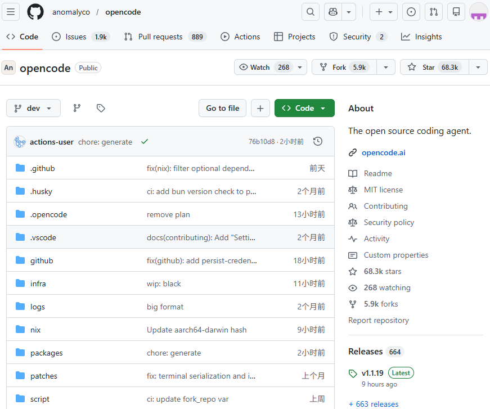This screenshot has height=409, width=490.
Task: Open the packages folder
Action: [x=46, y=353]
